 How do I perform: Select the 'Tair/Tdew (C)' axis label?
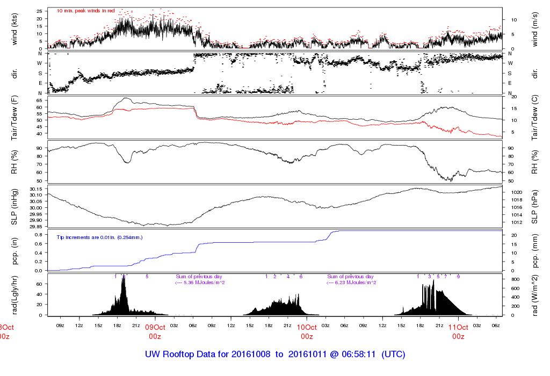[x=534, y=118]
